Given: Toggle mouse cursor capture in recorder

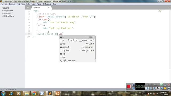Looking at the screenshot, I should click(x=158, y=88).
